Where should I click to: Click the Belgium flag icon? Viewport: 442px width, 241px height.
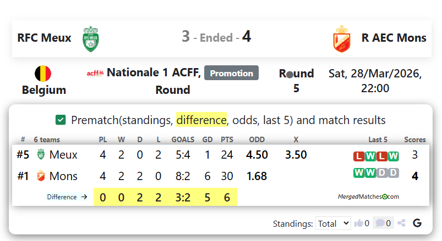click(43, 74)
